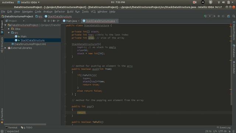
Task: Open the Event Log
Action: point(223,127)
